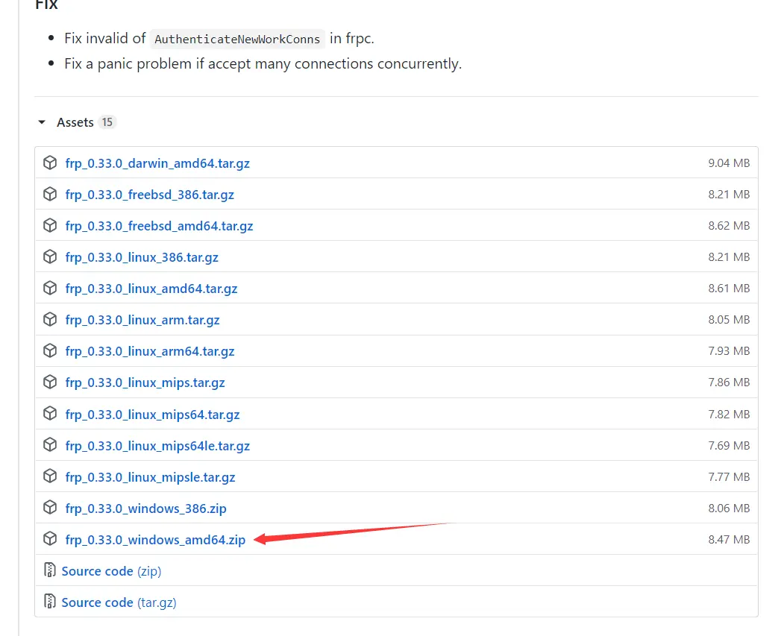
Task: Click zip file icon beside Source code (tar.gz)
Action: (49, 602)
